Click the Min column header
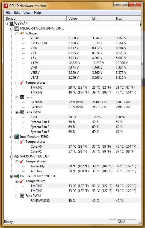Screen dimensions: 145x228 [x=102, y=19]
